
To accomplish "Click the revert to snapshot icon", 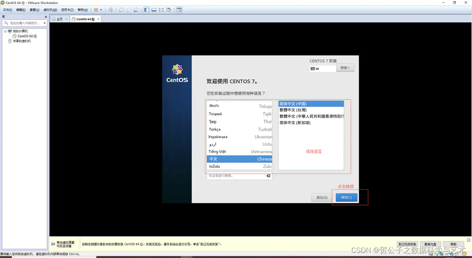I will 129,10.
